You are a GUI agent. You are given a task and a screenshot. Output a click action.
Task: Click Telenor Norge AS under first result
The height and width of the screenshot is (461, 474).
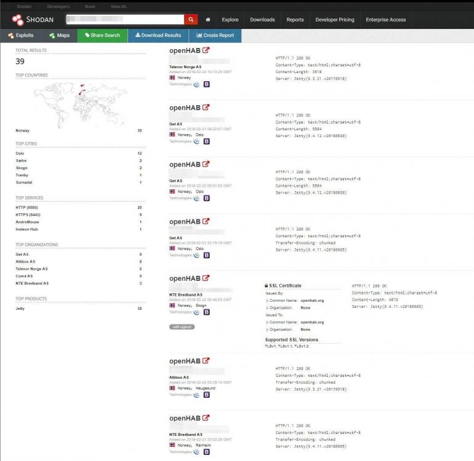pos(185,67)
